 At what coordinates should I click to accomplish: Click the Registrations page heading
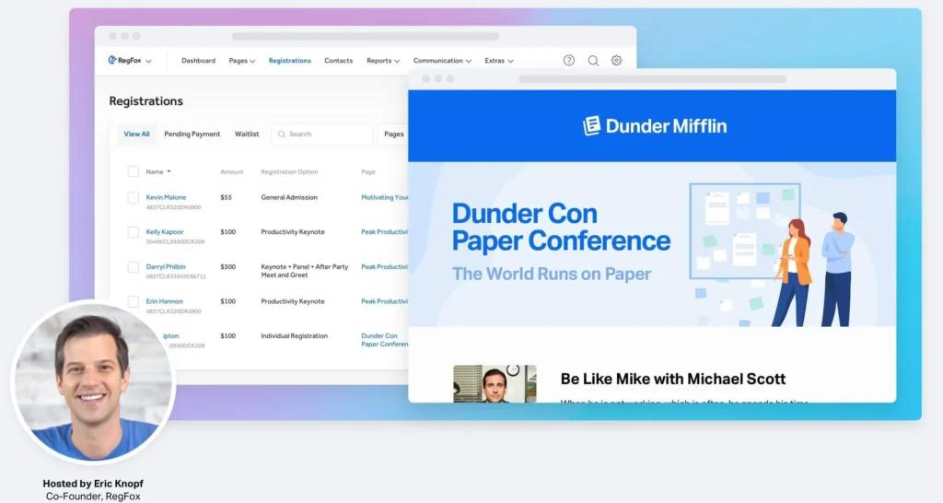tap(146, 101)
